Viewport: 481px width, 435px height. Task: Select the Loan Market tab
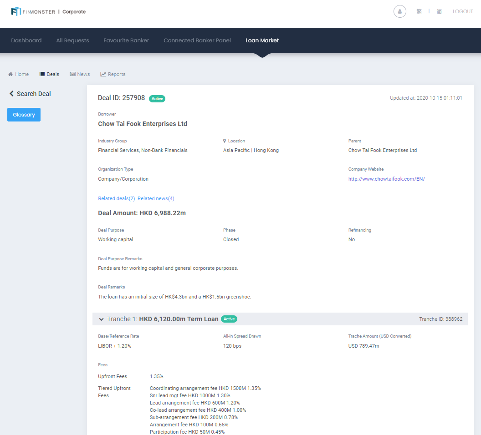[x=262, y=40]
